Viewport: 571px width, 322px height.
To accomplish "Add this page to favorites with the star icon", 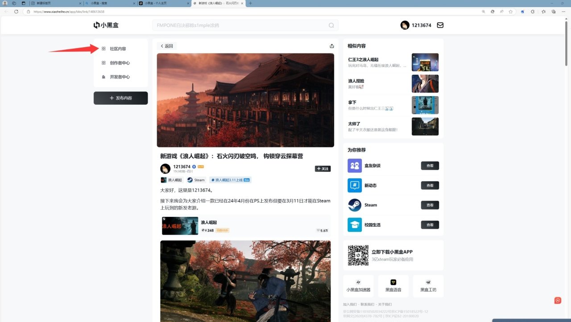I will [x=510, y=11].
